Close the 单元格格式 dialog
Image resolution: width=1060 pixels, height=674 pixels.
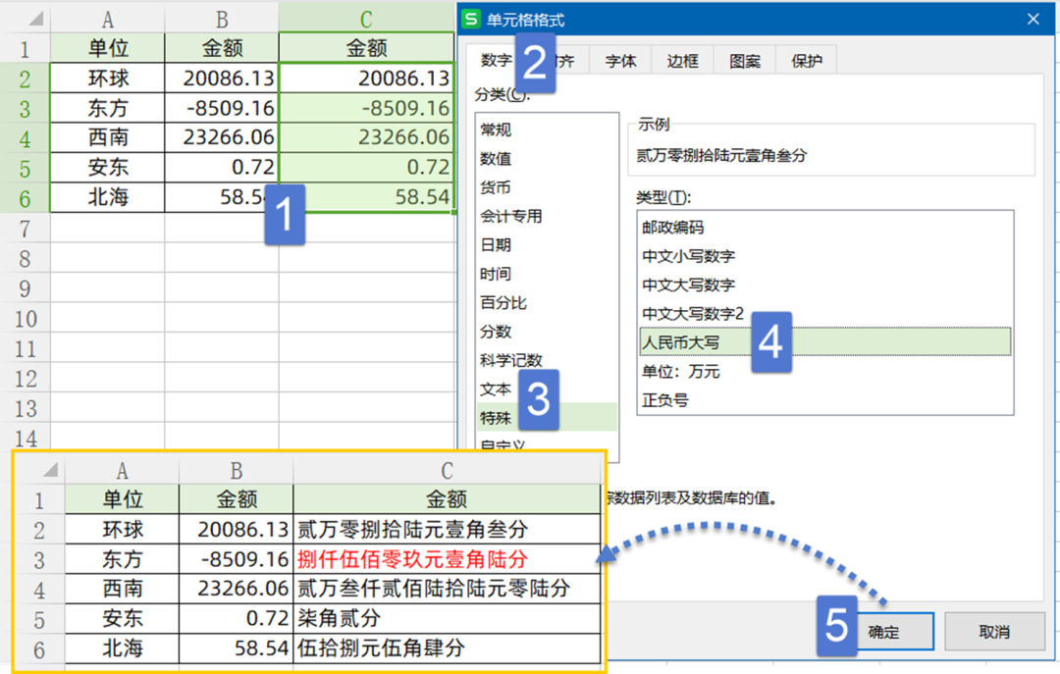[1033, 19]
